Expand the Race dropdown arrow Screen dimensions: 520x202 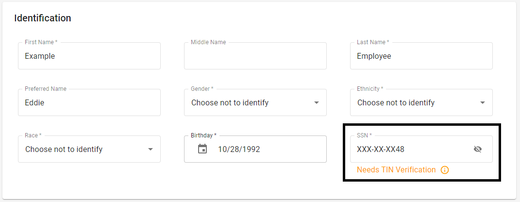coord(151,149)
